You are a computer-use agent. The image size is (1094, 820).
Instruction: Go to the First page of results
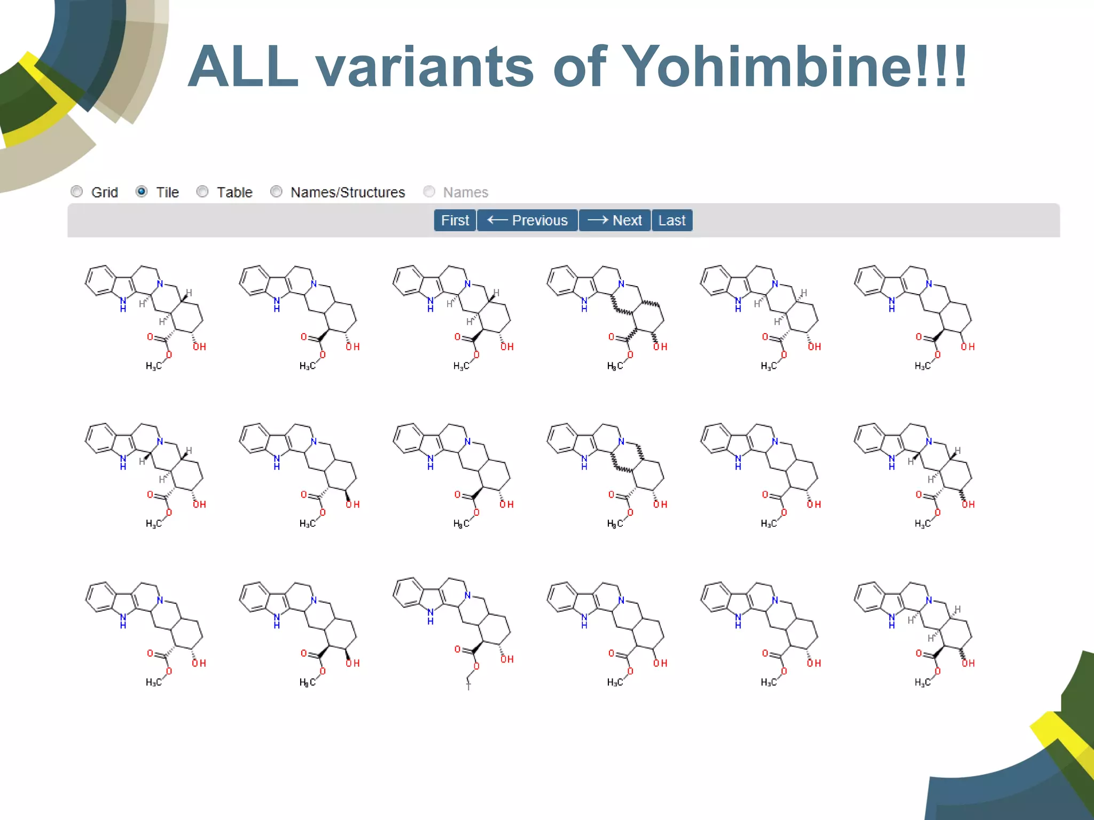tap(455, 220)
